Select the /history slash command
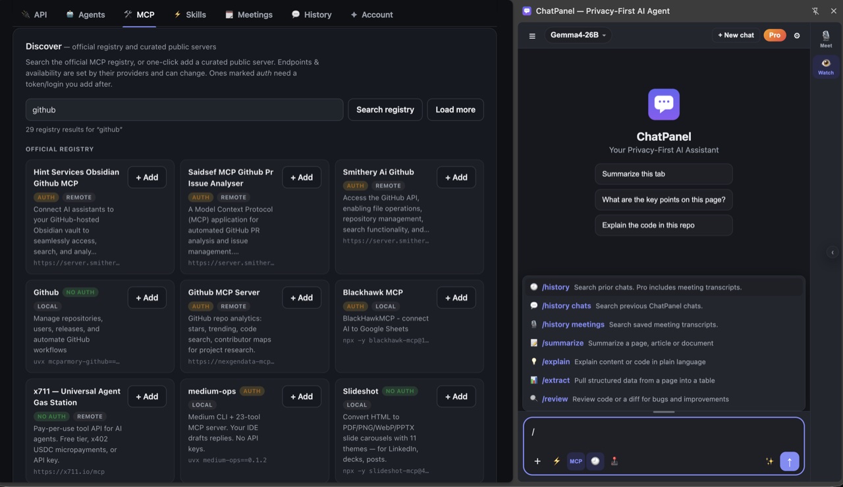Image resolution: width=843 pixels, height=487 pixels. 664,287
